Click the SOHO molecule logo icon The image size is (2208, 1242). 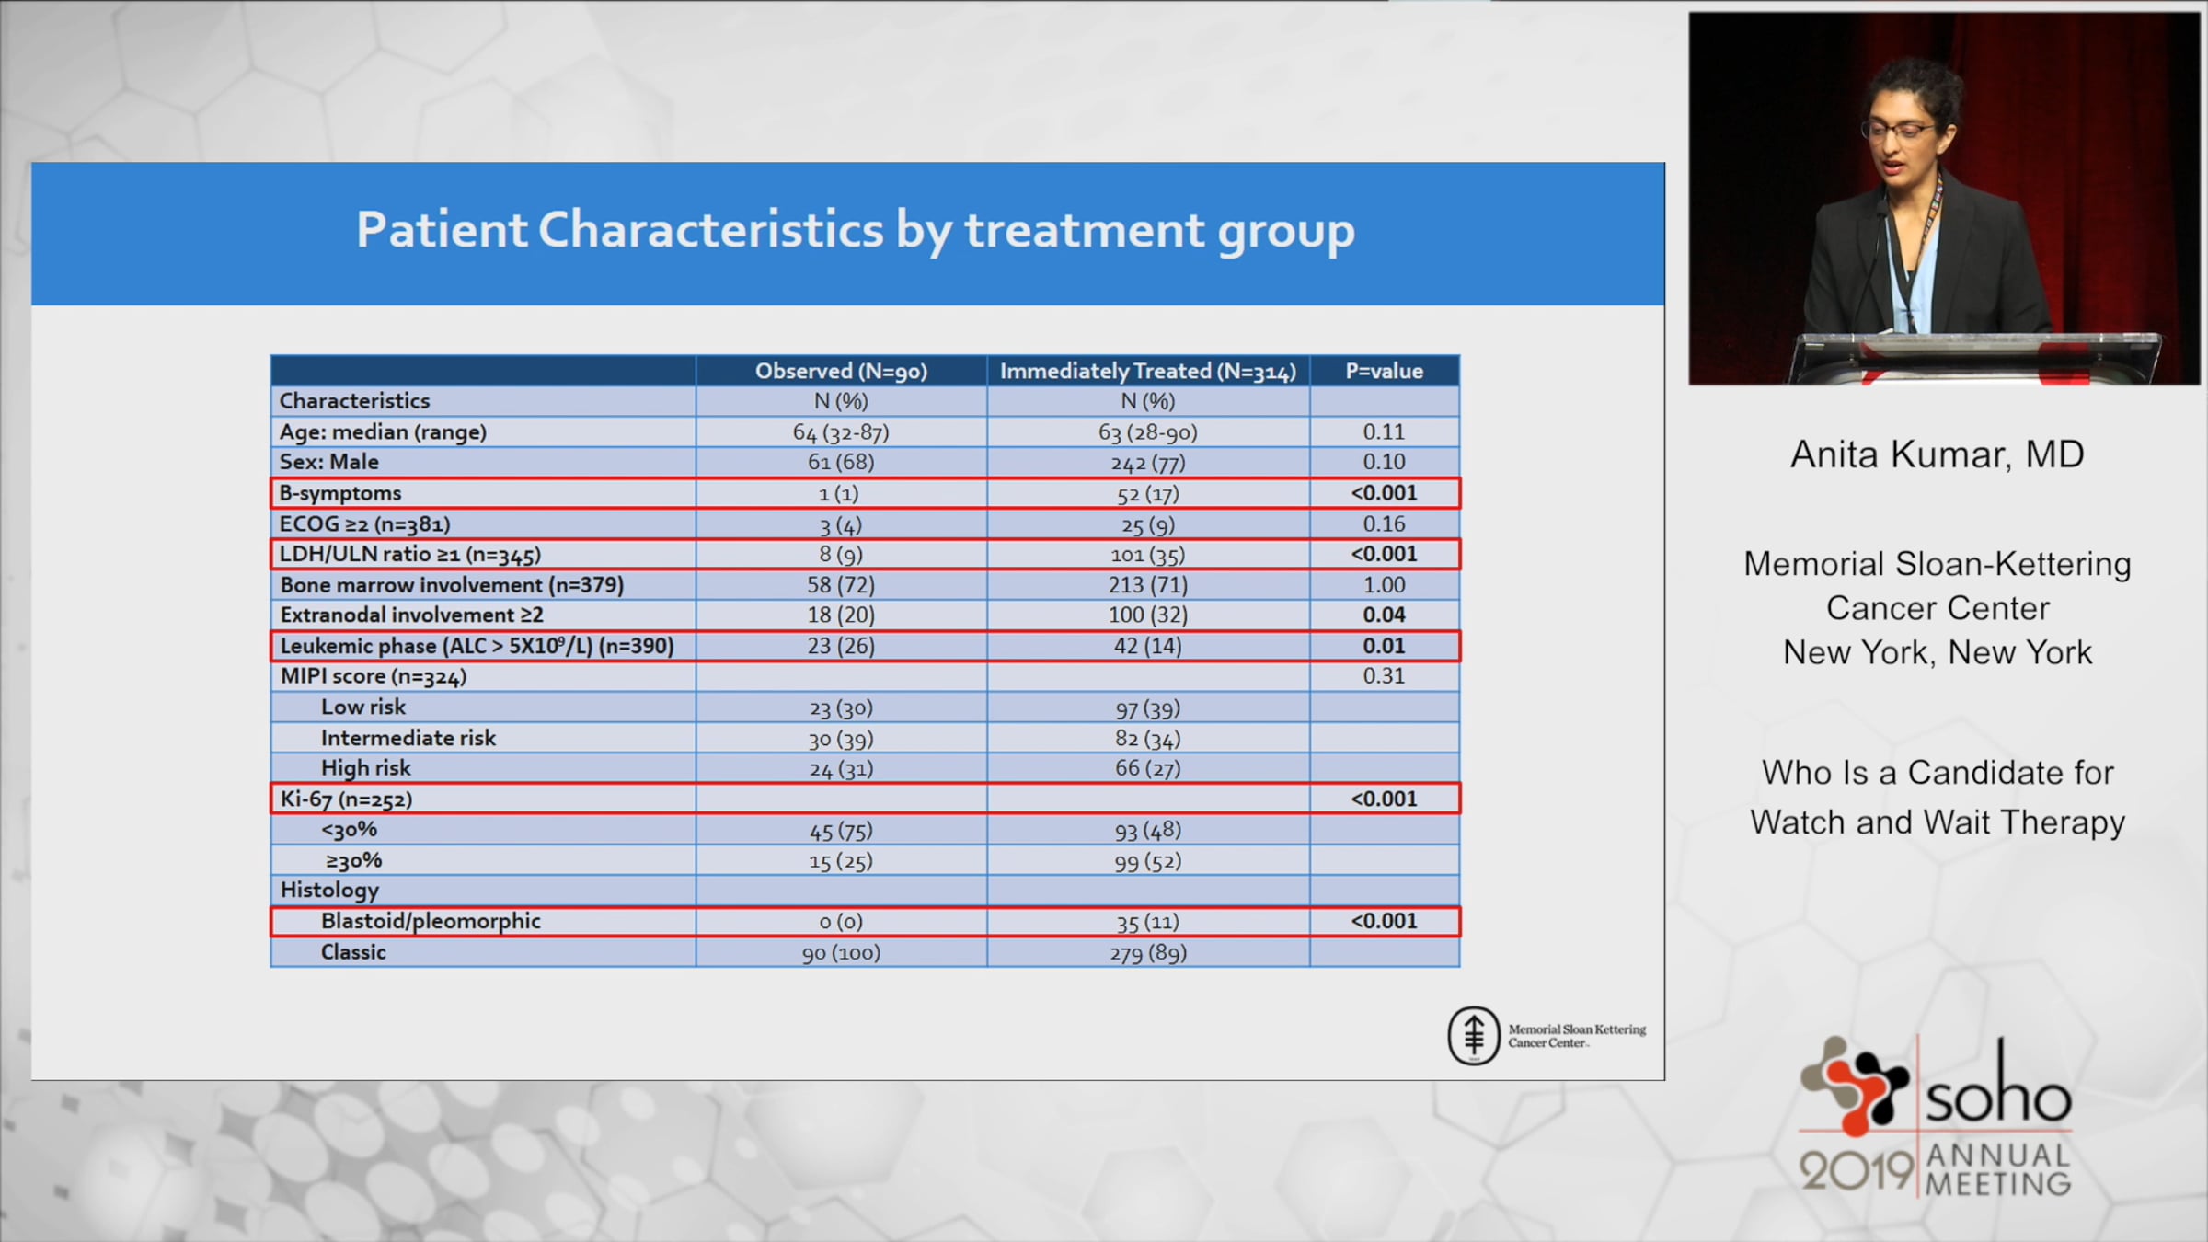point(1855,1086)
